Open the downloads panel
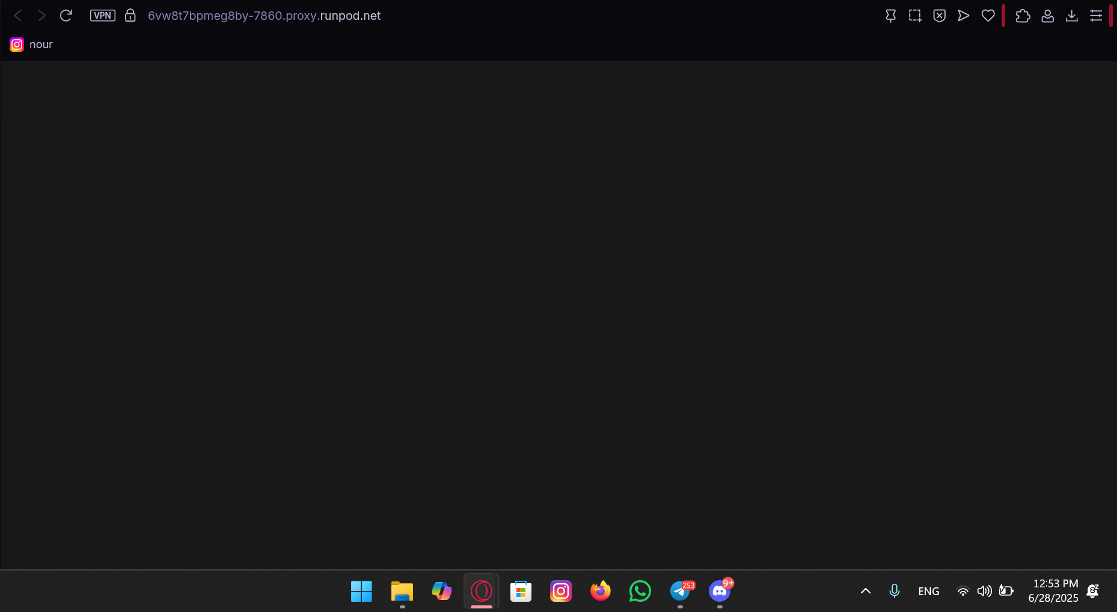Viewport: 1117px width, 612px height. pyautogui.click(x=1072, y=16)
